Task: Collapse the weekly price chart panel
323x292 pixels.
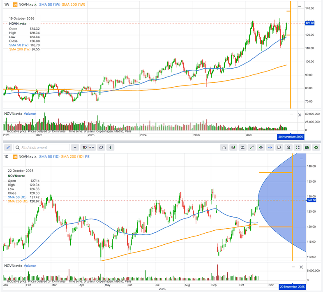Action: [300, 7]
